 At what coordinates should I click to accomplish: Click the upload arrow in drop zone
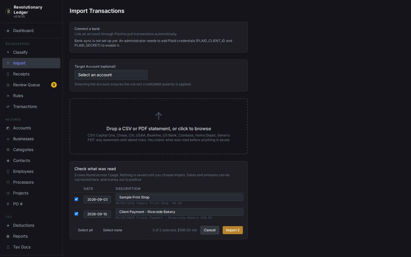coord(159,116)
